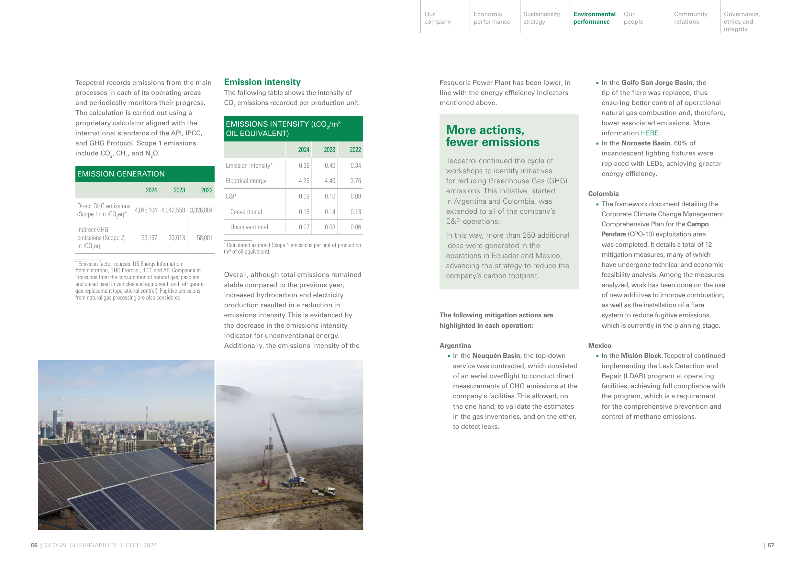This screenshot has height=568, width=803.
Task: Select the EMISSIONS INTENSITY table header
Action: [294, 129]
